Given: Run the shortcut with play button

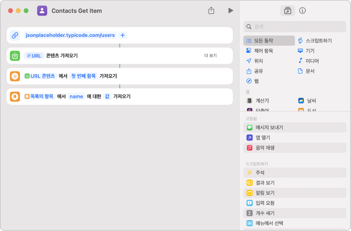Looking at the screenshot, I should tap(231, 11).
